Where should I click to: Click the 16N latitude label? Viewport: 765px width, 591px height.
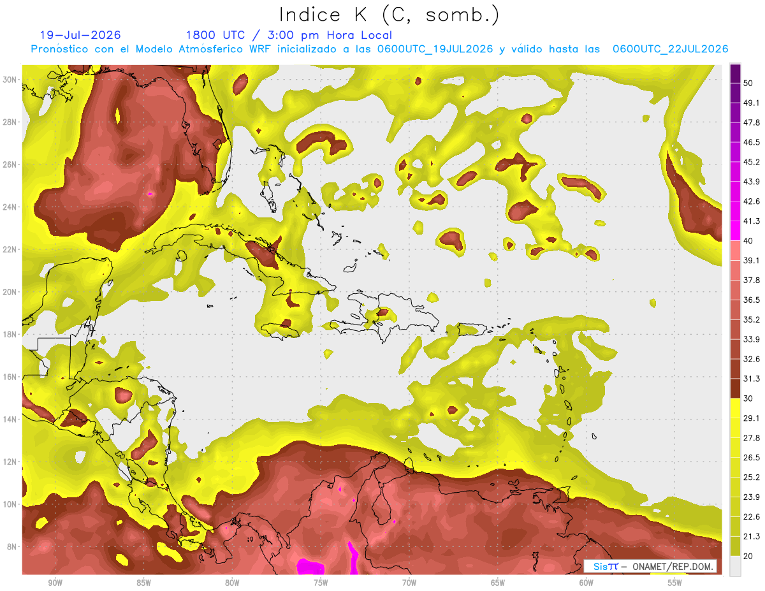[10, 377]
